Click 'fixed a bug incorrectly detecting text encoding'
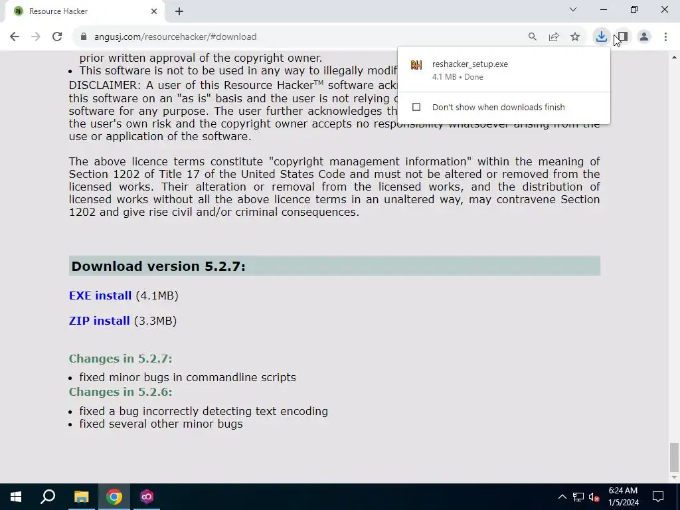The image size is (680, 510). (203, 411)
